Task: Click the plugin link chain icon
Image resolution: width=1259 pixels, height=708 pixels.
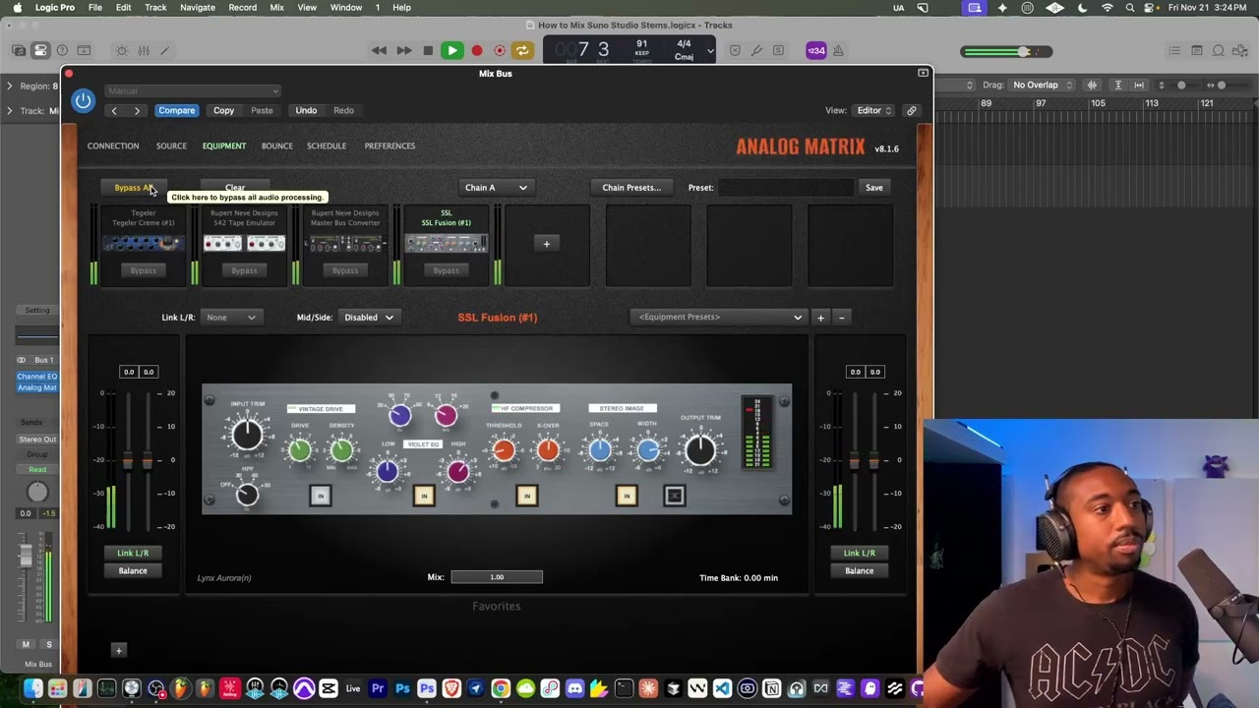Action: tap(912, 110)
